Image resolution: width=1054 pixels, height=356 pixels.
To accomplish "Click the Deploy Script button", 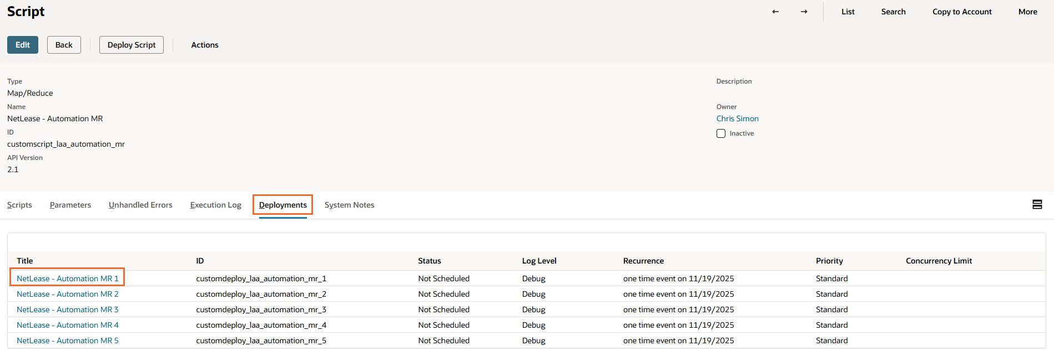I will tap(132, 45).
